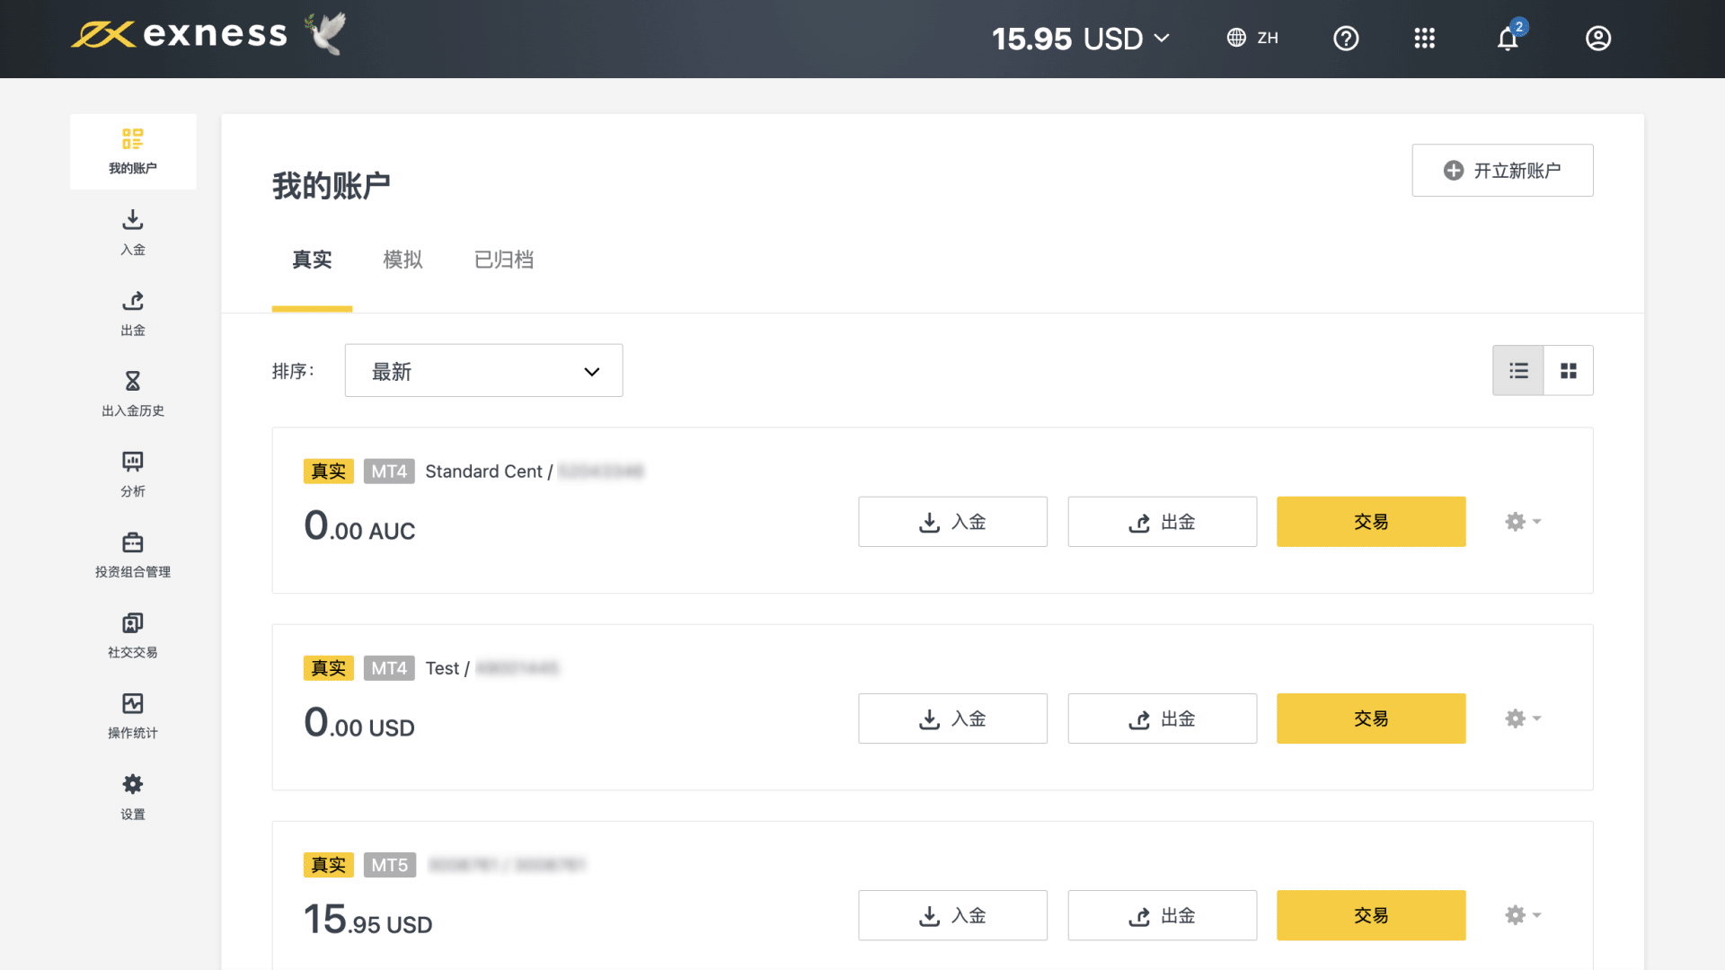Switch to the 已归档 archived tab

click(x=503, y=260)
